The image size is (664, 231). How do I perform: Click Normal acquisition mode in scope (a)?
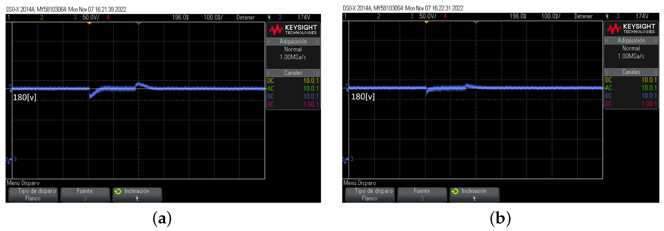pyautogui.click(x=293, y=49)
